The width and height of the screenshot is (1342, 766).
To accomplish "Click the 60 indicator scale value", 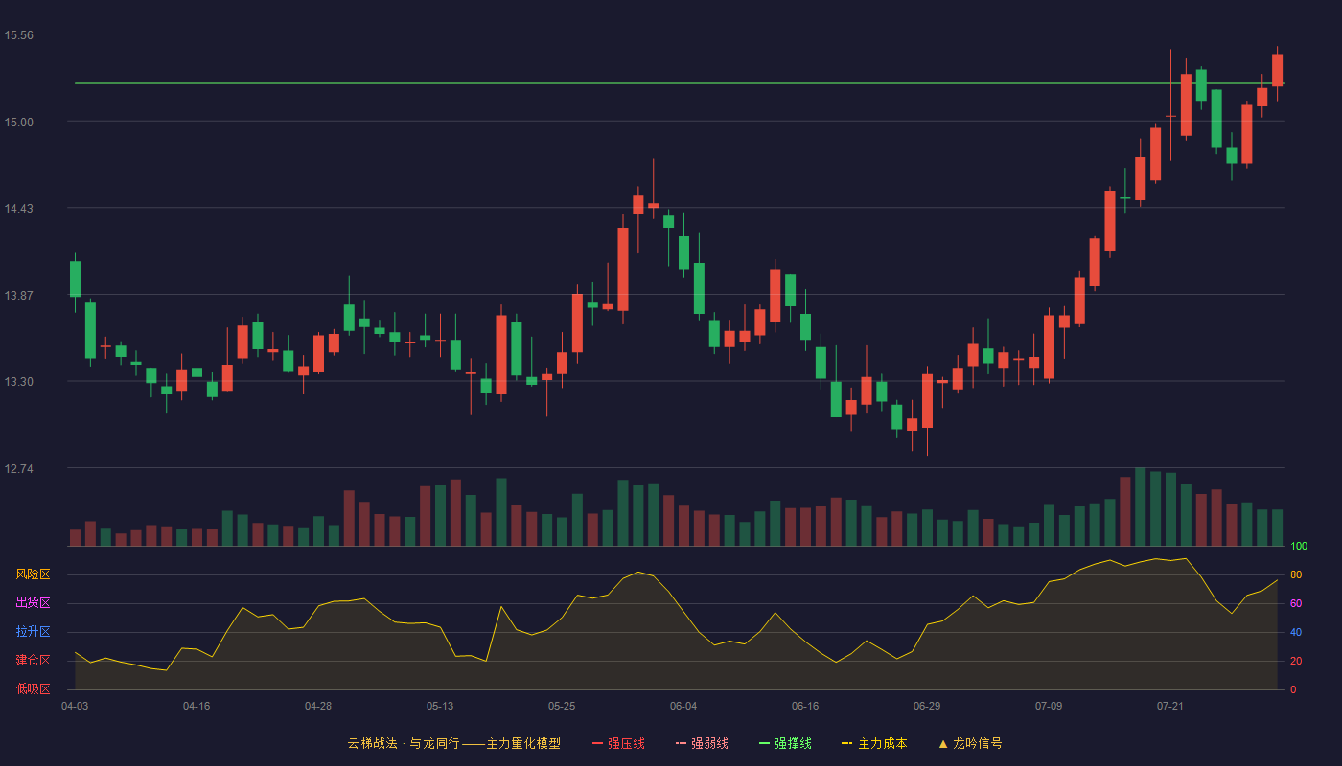I will 1296,603.
